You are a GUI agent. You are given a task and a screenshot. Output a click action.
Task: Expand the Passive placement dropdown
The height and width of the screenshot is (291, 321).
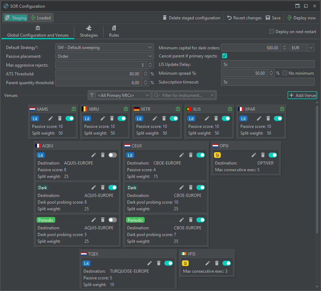[x=105, y=56]
